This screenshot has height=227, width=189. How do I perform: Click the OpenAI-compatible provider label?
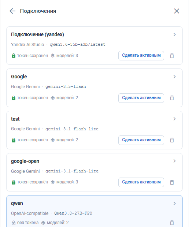(x=30, y=213)
